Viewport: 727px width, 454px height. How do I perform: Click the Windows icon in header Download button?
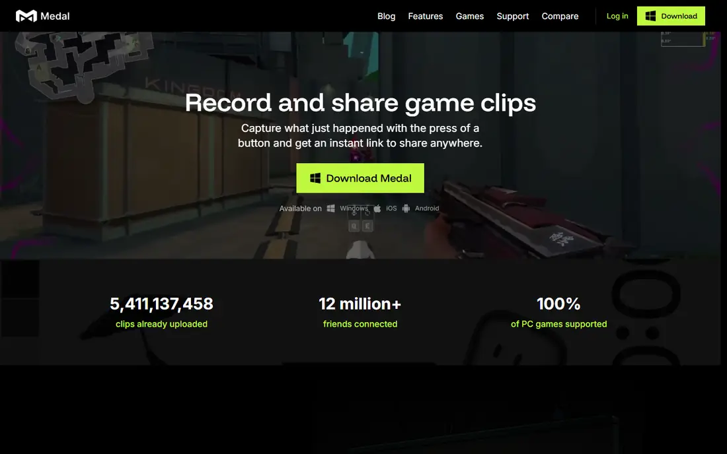(x=650, y=16)
